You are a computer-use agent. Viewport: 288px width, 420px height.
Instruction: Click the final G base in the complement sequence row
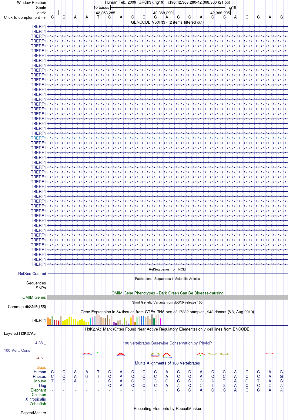[x=281, y=17]
